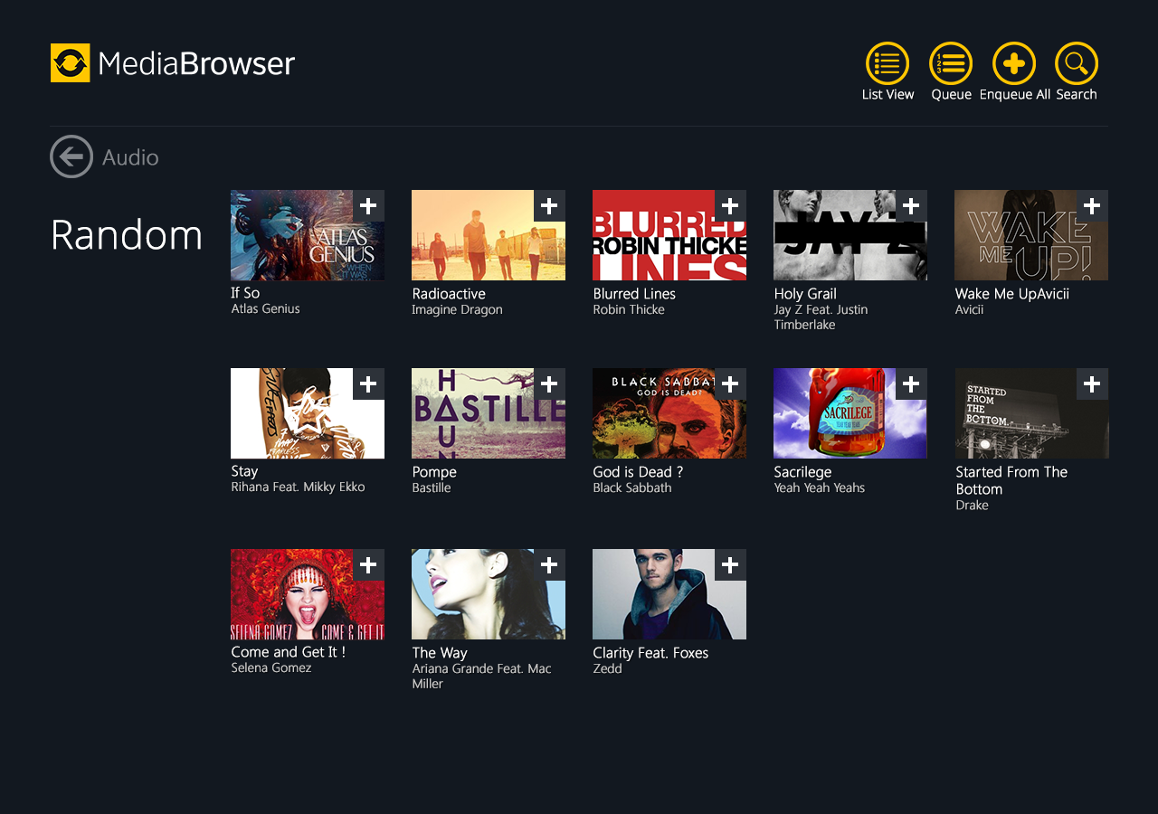
Task: Select the Radioactive album artwork
Action: [489, 235]
